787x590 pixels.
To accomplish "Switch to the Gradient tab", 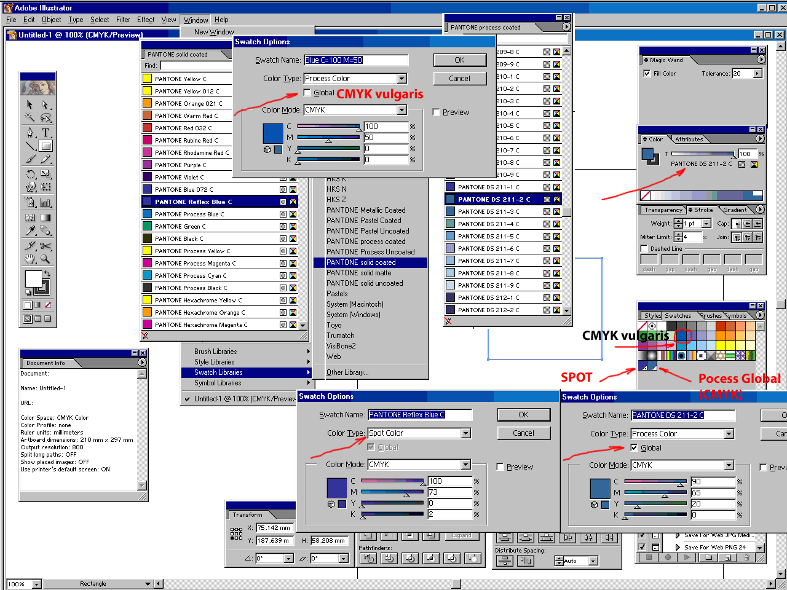I will coord(735,210).
